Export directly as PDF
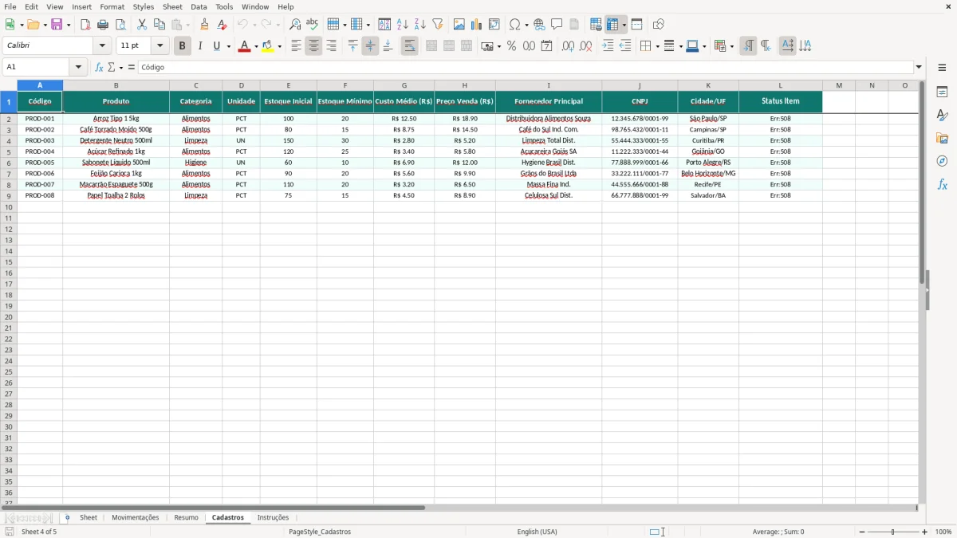 [85, 25]
